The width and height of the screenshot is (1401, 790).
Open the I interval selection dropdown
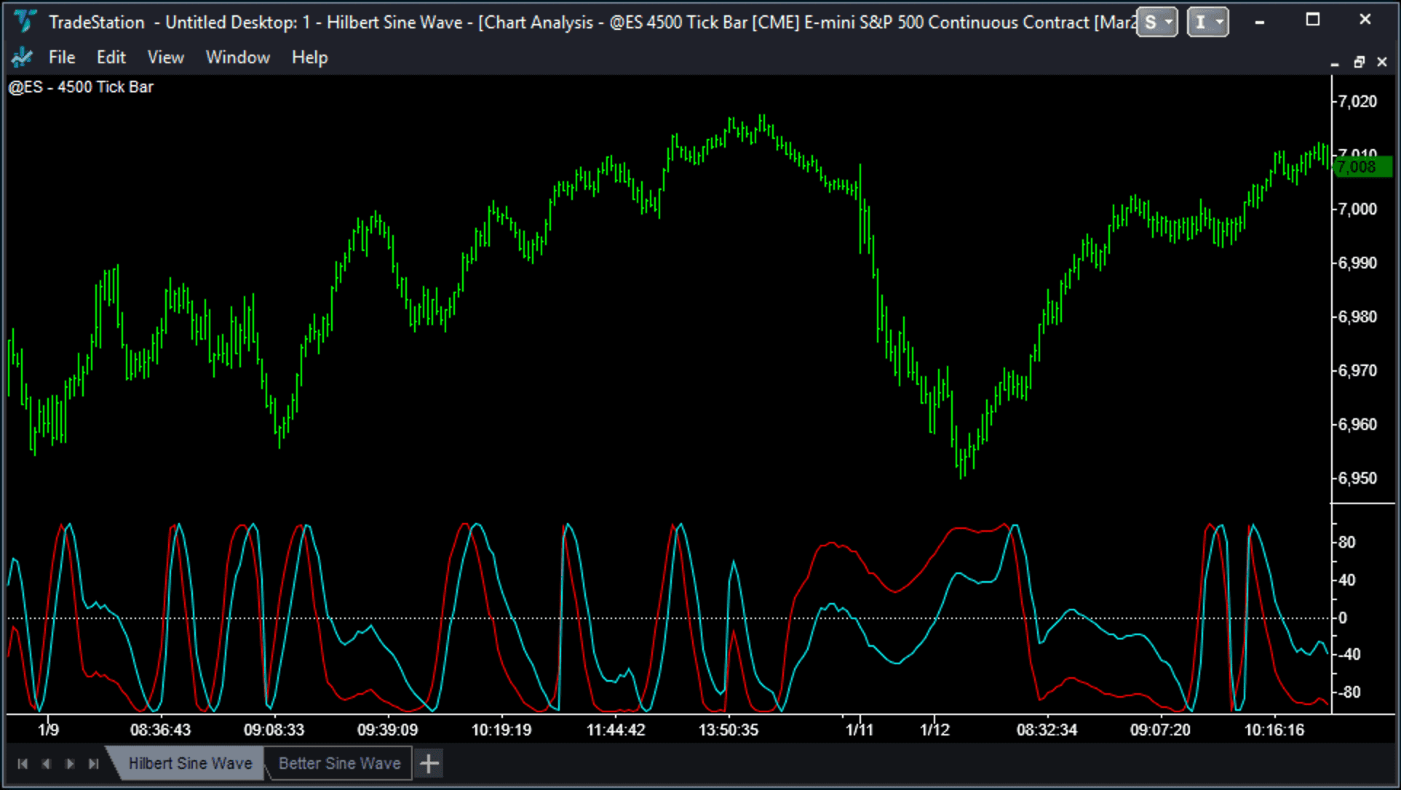click(1201, 22)
